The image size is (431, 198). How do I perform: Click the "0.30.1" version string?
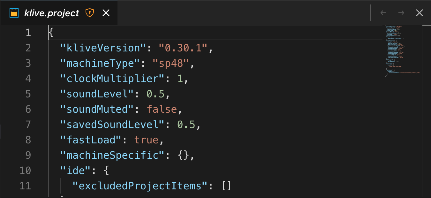click(183, 48)
